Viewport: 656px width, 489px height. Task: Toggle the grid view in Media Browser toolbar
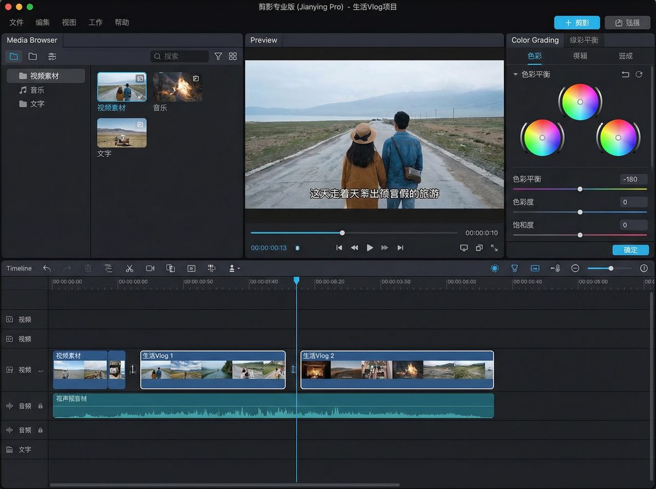[233, 56]
